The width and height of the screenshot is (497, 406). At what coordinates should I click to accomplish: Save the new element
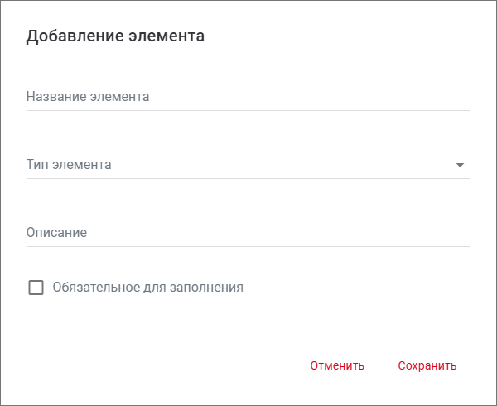427,365
